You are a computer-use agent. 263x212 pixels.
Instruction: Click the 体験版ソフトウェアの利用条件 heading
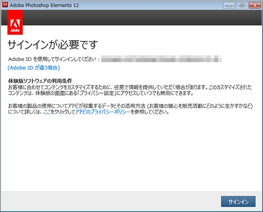(40, 81)
